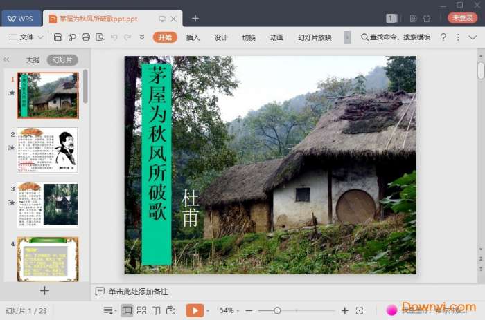Image resolution: width=485 pixels, height=320 pixels.
Task: Select the 幻灯片 panel view toggle
Action: click(x=62, y=60)
